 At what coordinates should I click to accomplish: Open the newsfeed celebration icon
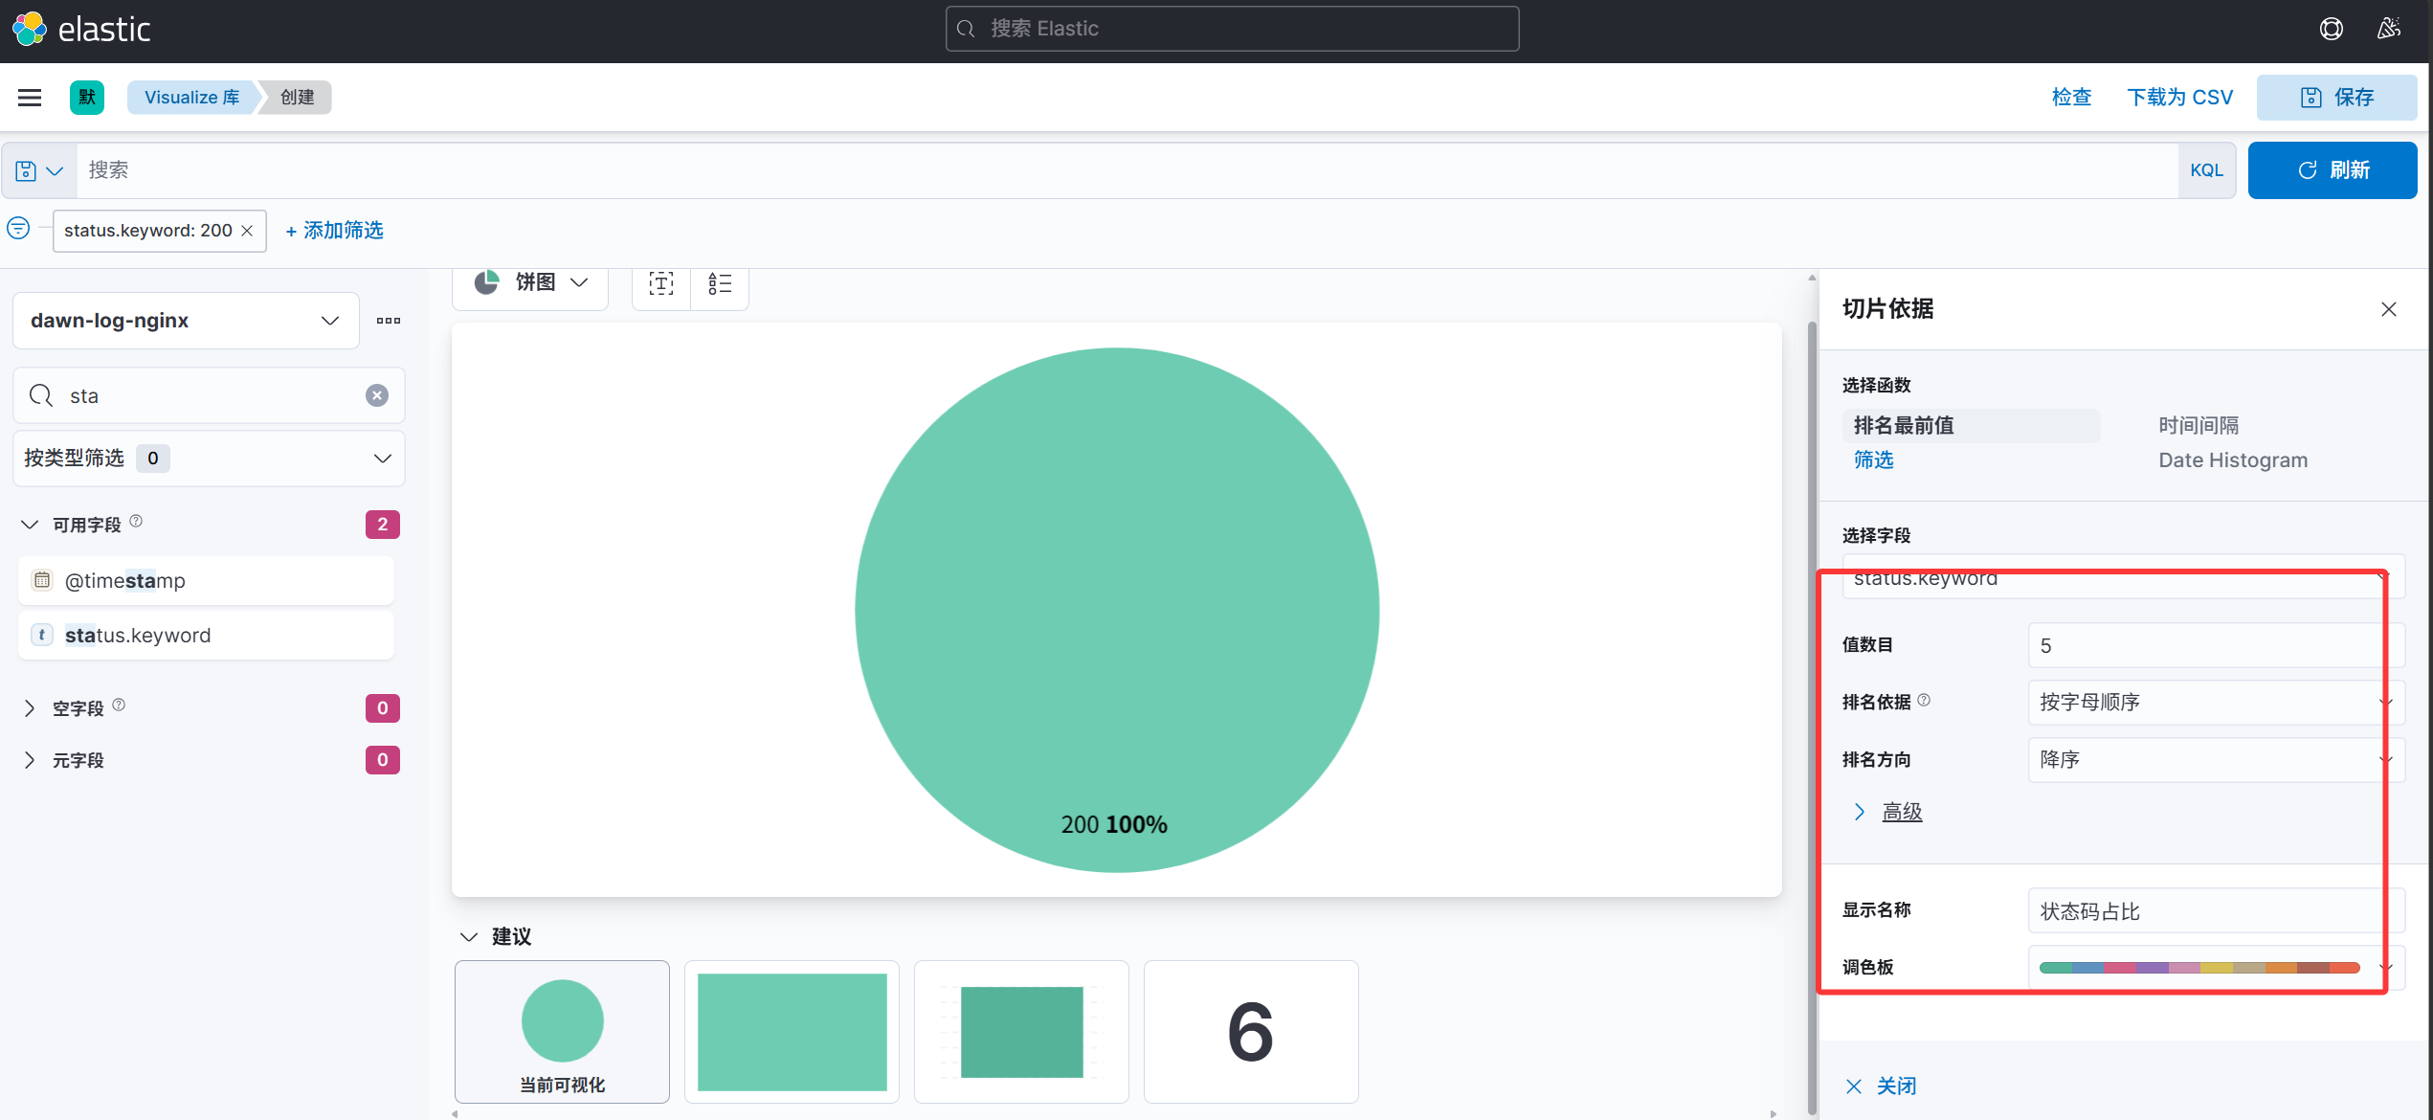pyautogui.click(x=2389, y=29)
